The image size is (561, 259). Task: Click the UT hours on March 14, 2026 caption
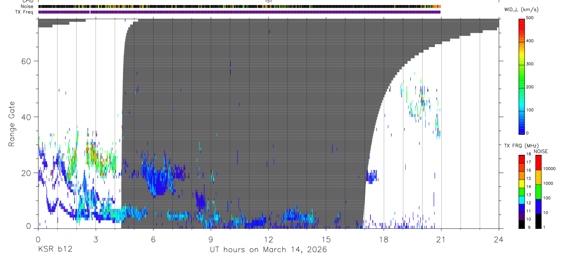click(x=268, y=250)
